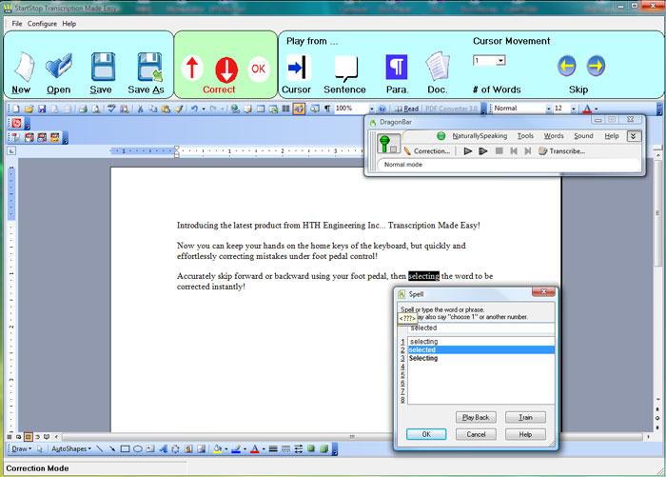Insert WordArt from the drawing toolbar
This screenshot has width=666, height=477.
163,449
